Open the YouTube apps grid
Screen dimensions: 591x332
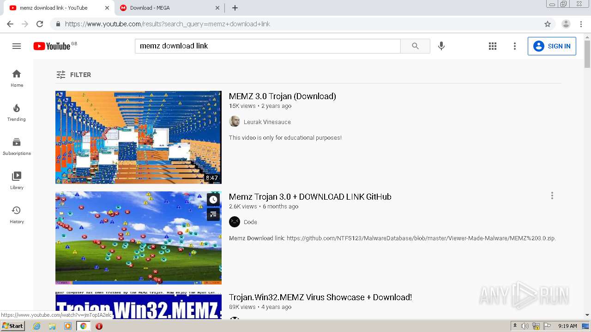tap(493, 46)
